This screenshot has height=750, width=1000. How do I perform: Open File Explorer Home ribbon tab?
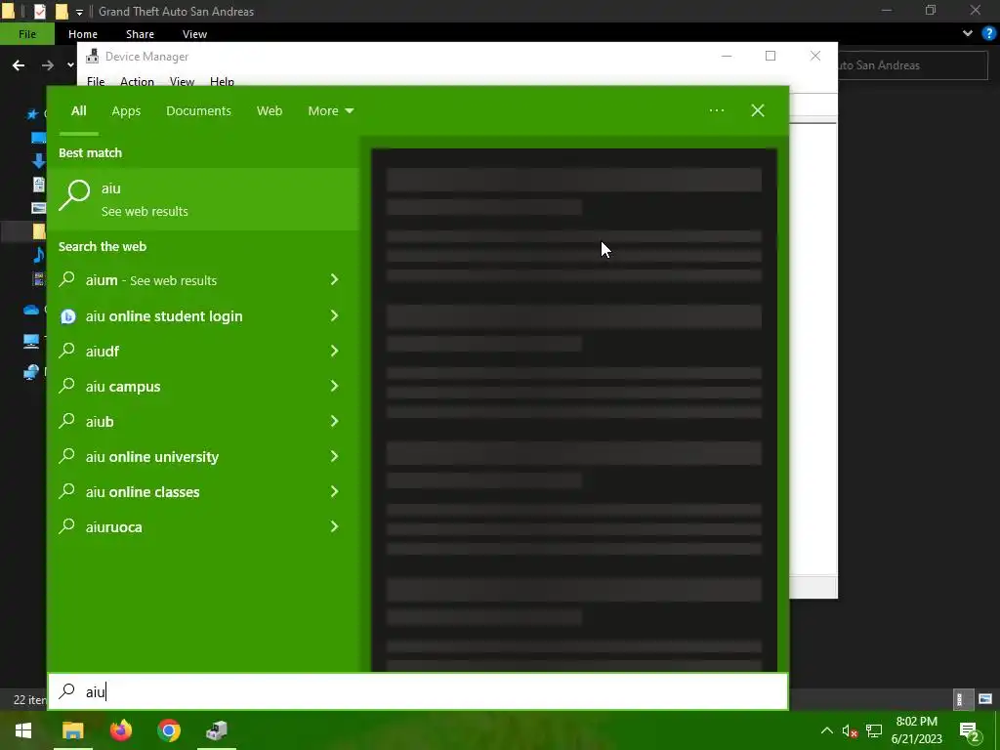click(83, 34)
